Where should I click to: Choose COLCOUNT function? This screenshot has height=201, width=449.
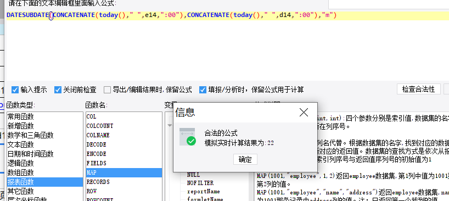(x=124, y=126)
